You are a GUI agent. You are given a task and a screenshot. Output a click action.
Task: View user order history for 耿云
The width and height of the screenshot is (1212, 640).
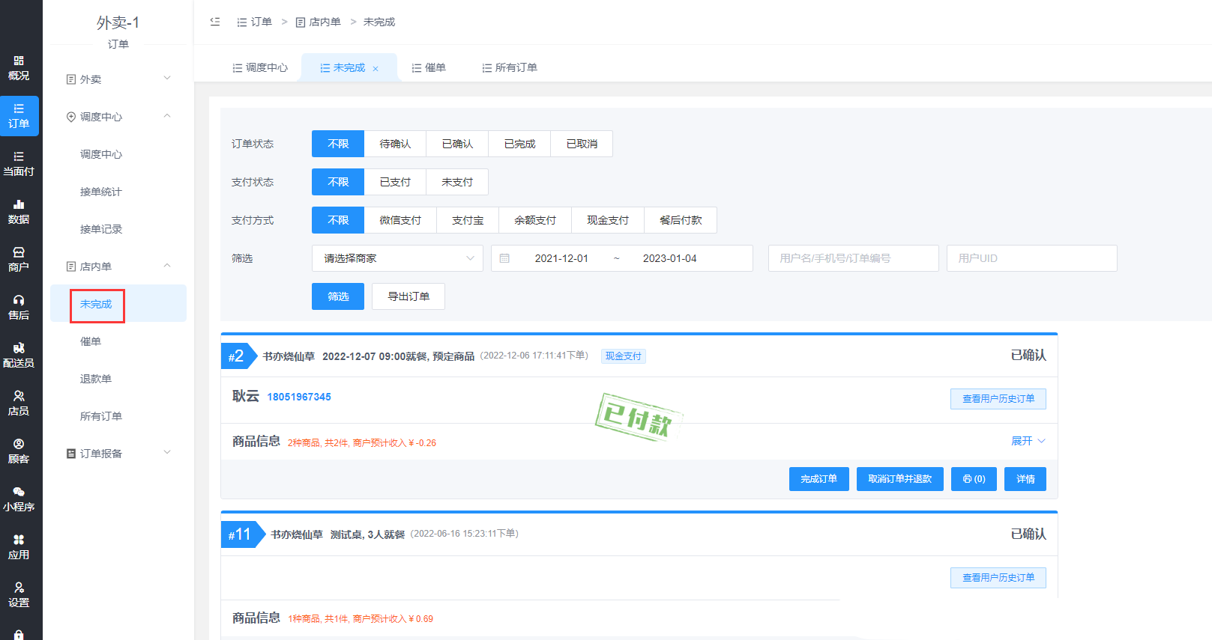998,399
